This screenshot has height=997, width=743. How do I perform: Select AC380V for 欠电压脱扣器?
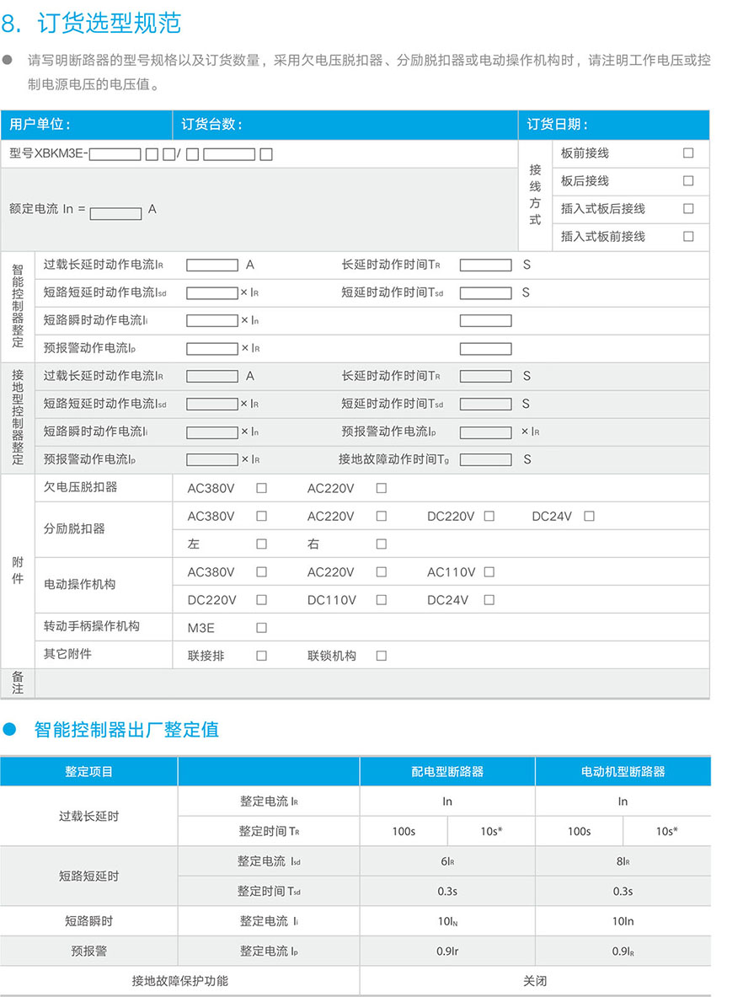(261, 488)
